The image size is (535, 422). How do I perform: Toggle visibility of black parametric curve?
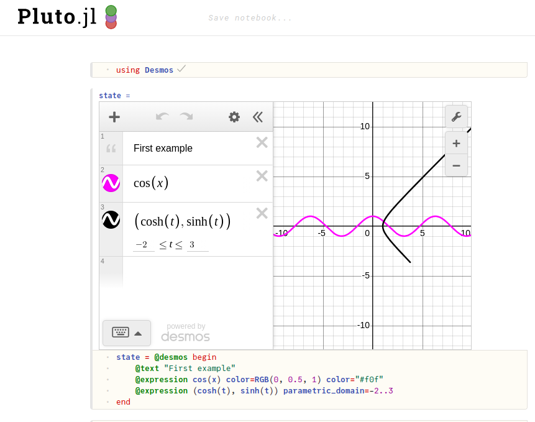tap(111, 219)
